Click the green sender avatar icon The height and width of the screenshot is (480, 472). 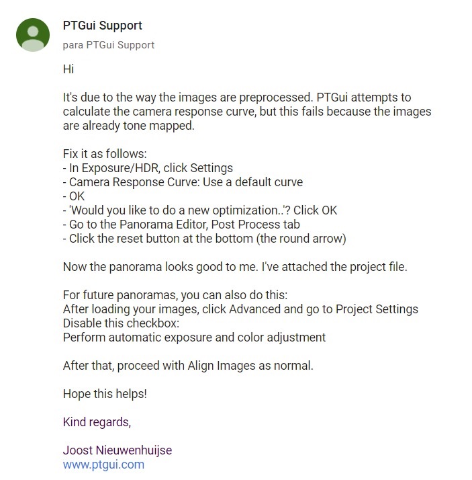[33, 35]
